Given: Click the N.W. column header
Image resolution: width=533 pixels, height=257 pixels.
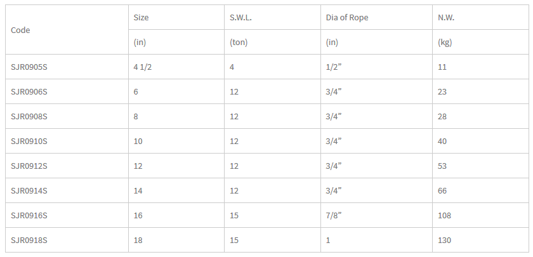Looking at the screenshot, I should pyautogui.click(x=446, y=18).
